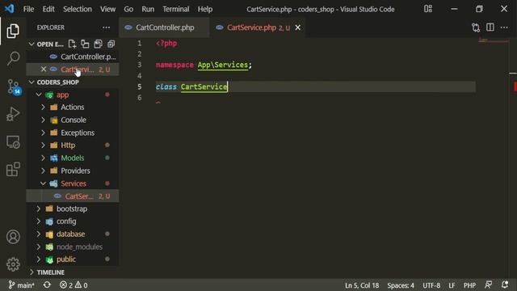Image resolution: width=517 pixels, height=291 pixels.
Task: Open notifications bell in status bar
Action: [505, 285]
